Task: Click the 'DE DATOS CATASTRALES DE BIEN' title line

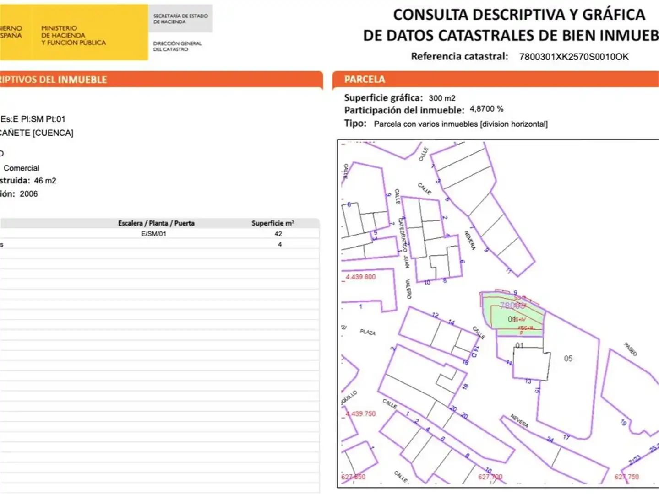Action: 511,35
